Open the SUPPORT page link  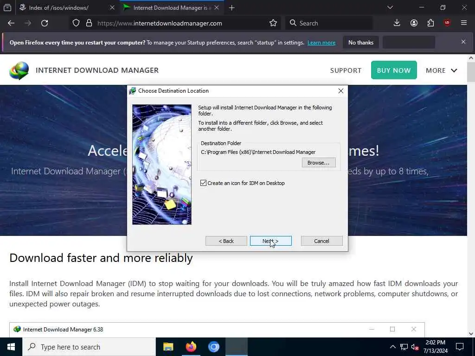point(345,70)
